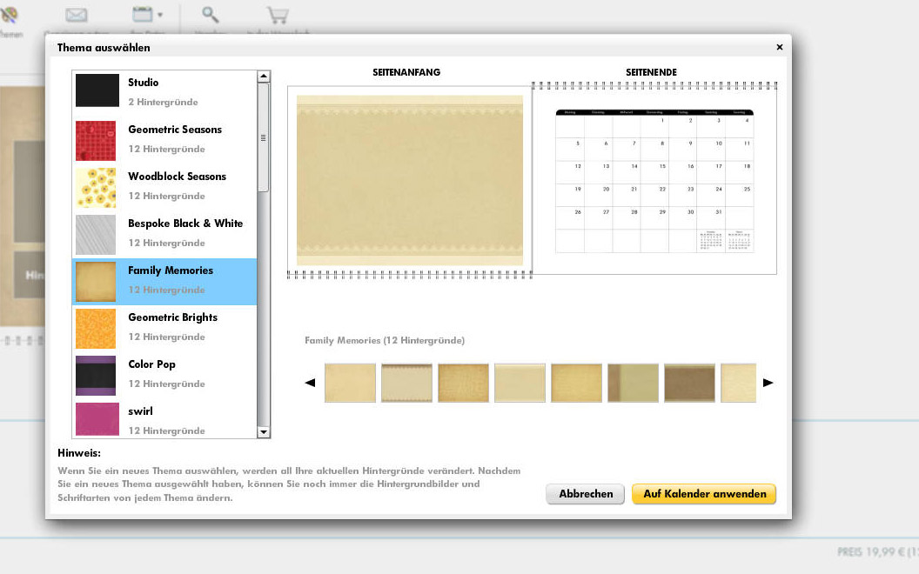Image resolution: width=919 pixels, height=574 pixels.
Task: Click the magnifying glass preview icon
Action: pyautogui.click(x=210, y=15)
